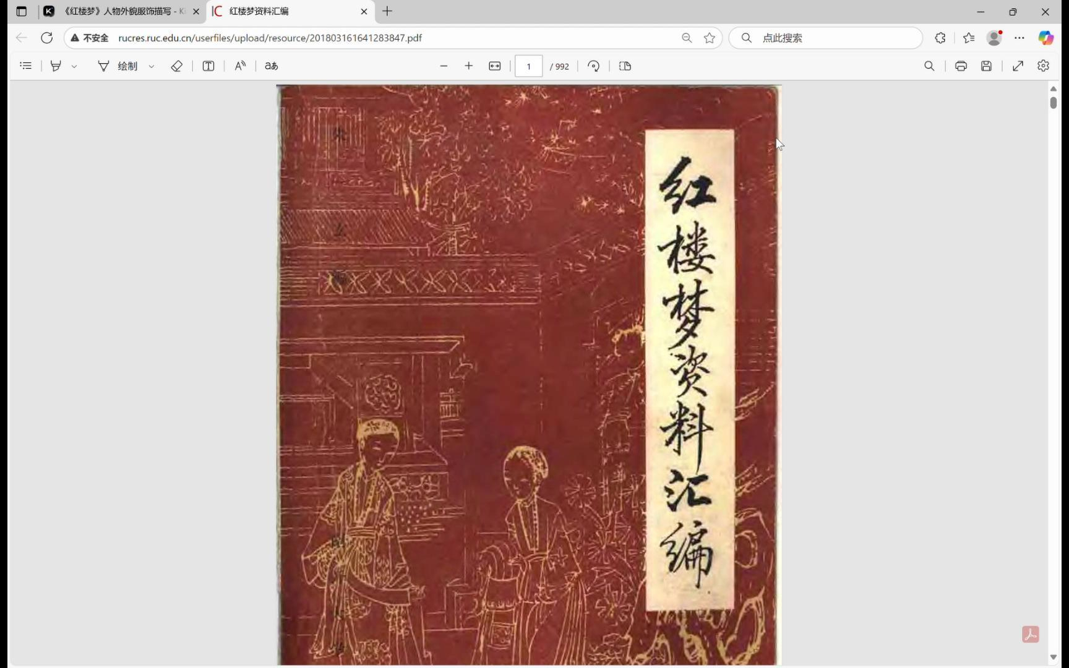Click the 点此搜索 search box
1069x668 pixels.
point(825,38)
